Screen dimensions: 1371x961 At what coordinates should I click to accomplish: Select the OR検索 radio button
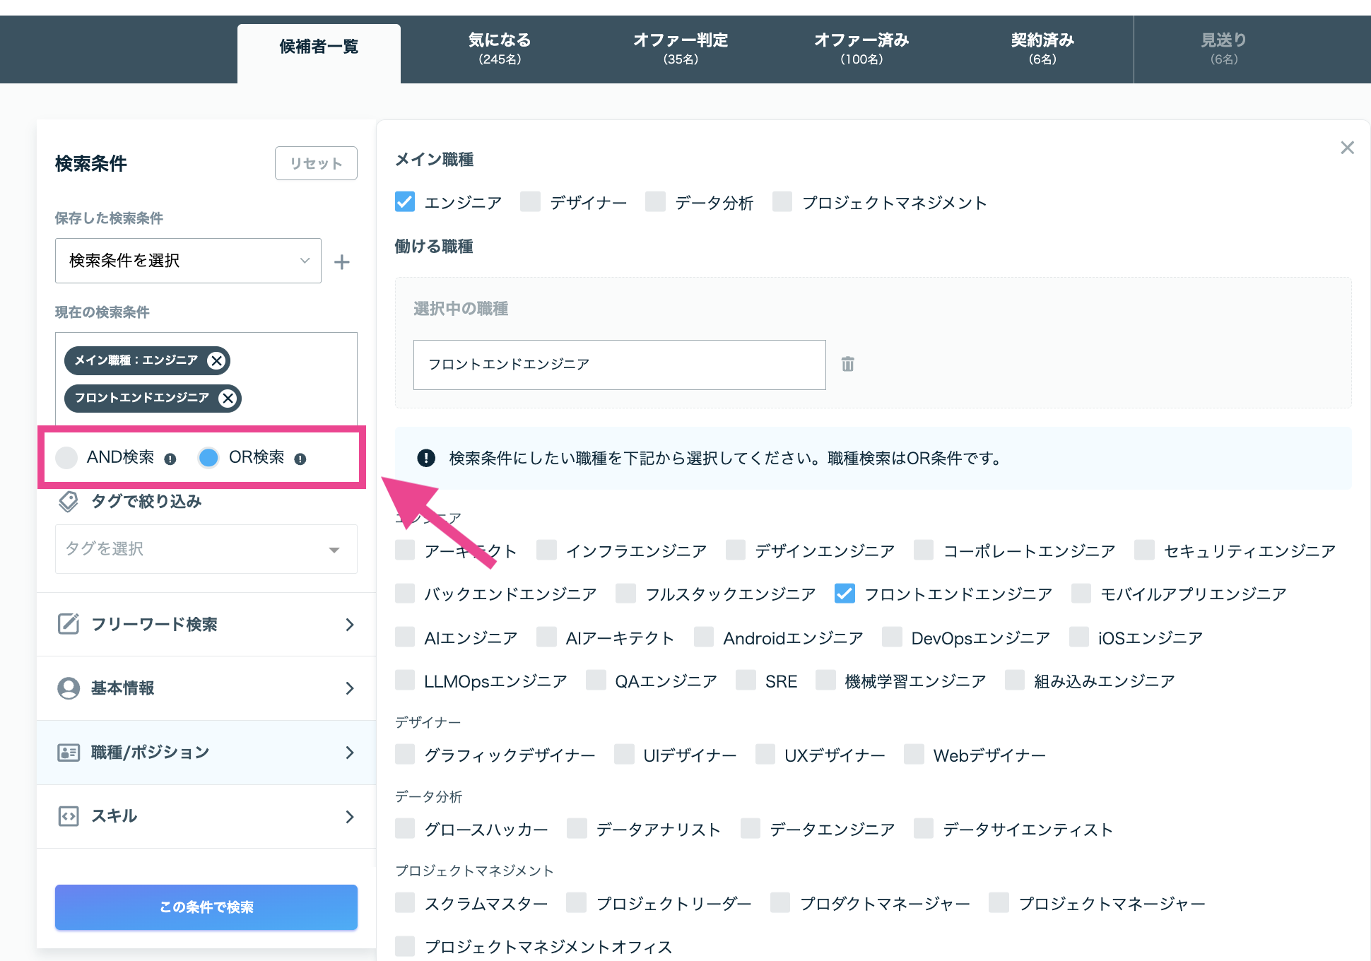tap(208, 458)
